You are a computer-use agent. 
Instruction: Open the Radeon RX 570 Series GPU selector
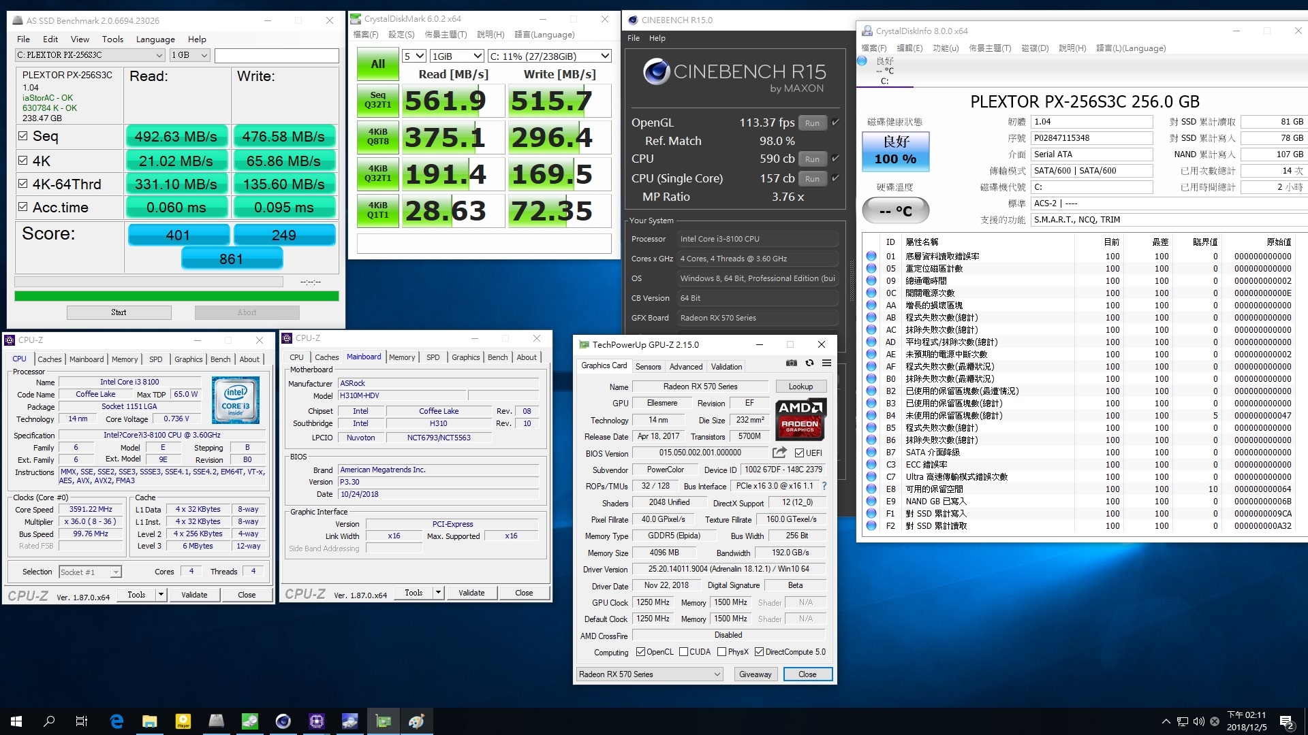point(649,674)
